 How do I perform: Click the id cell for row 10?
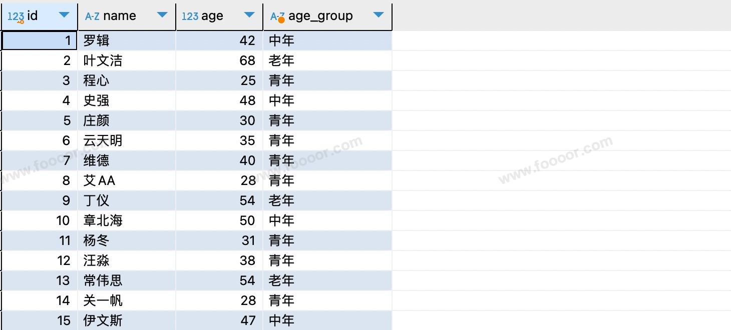tap(40, 220)
